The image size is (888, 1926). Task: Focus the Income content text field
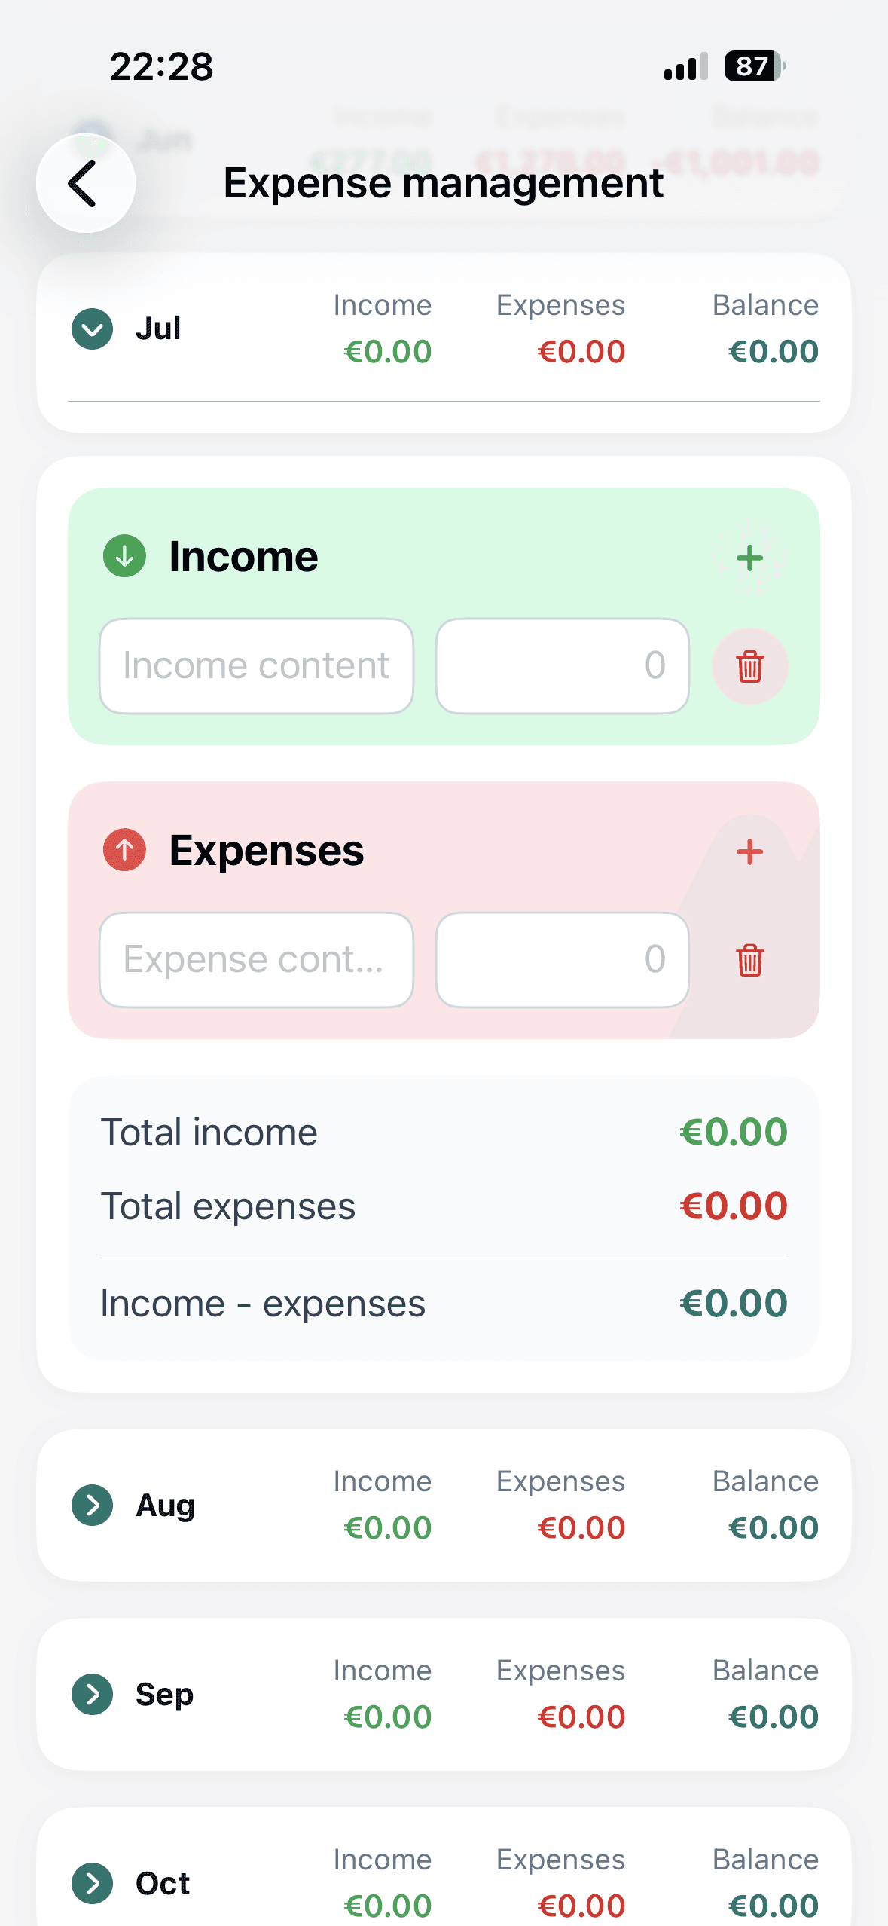click(x=256, y=666)
